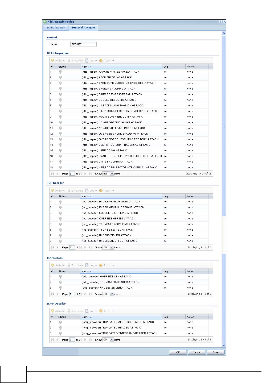This screenshot has height=383, width=262.
Task: Open Log dropdown in ICMP Decoder toolbar
Action: 91,311
